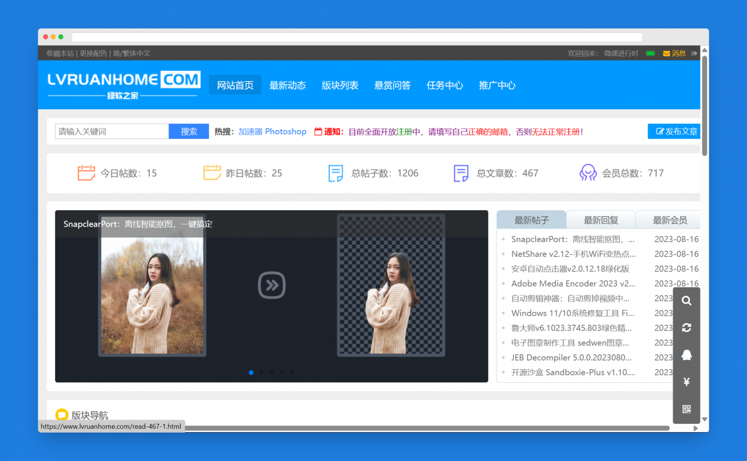Select the last carousel indicator dot
Image resolution: width=747 pixels, height=461 pixels.
click(x=292, y=373)
